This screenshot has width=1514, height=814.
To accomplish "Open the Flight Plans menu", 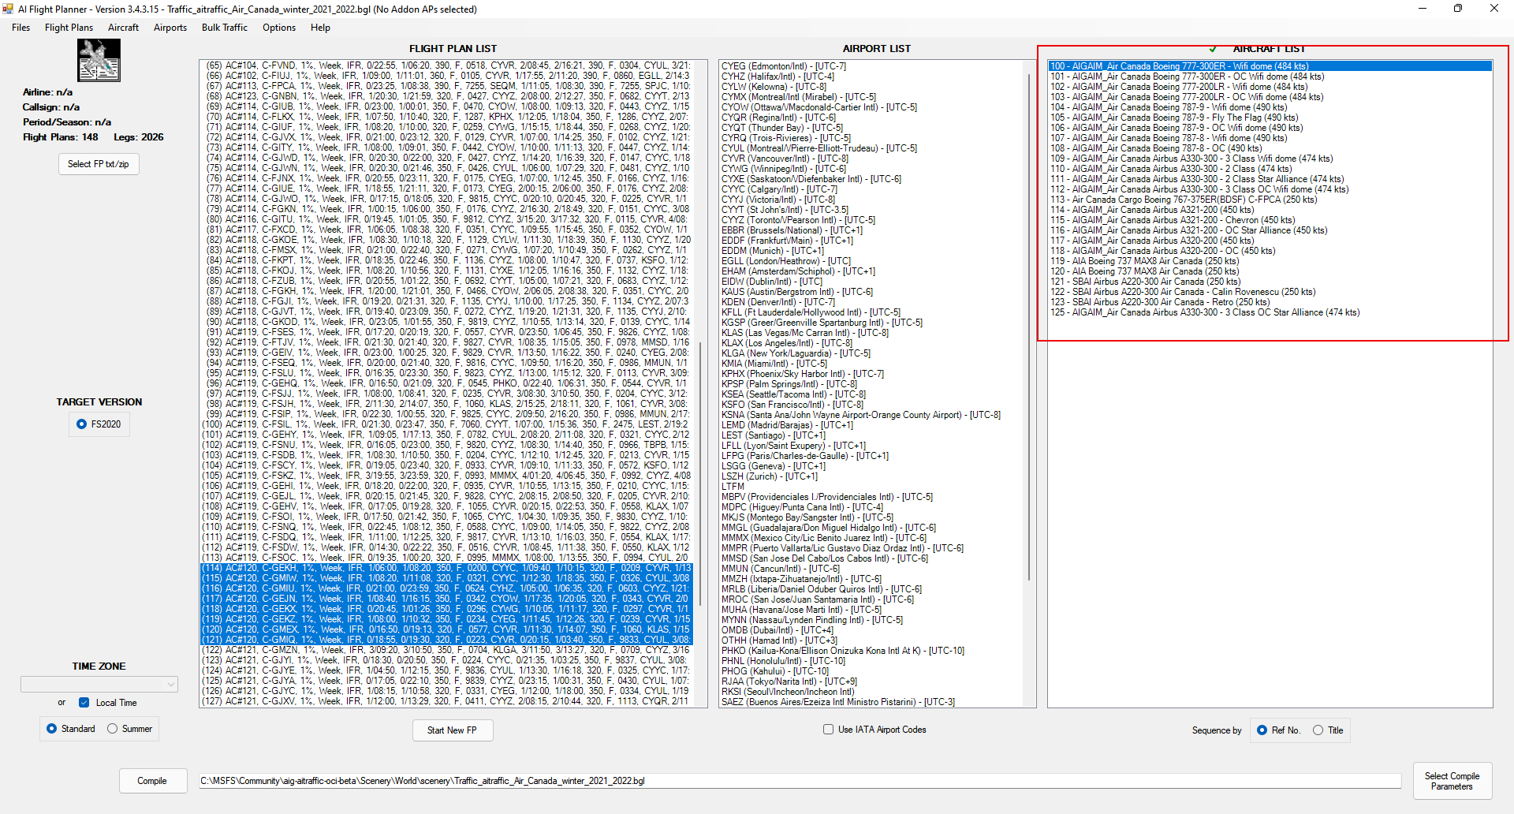I will [x=69, y=28].
